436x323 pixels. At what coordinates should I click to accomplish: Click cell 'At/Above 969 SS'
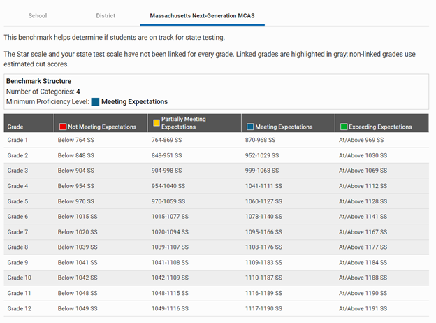361,140
